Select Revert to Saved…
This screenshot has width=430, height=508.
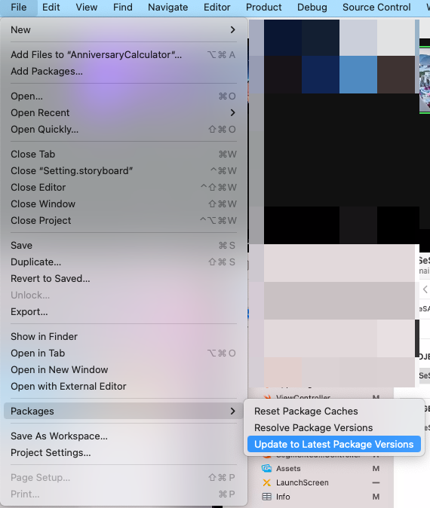coord(124,278)
